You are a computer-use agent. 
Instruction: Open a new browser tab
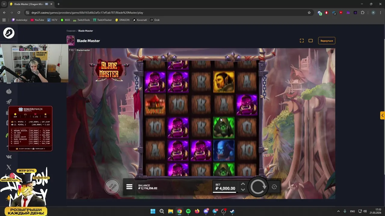point(58,4)
